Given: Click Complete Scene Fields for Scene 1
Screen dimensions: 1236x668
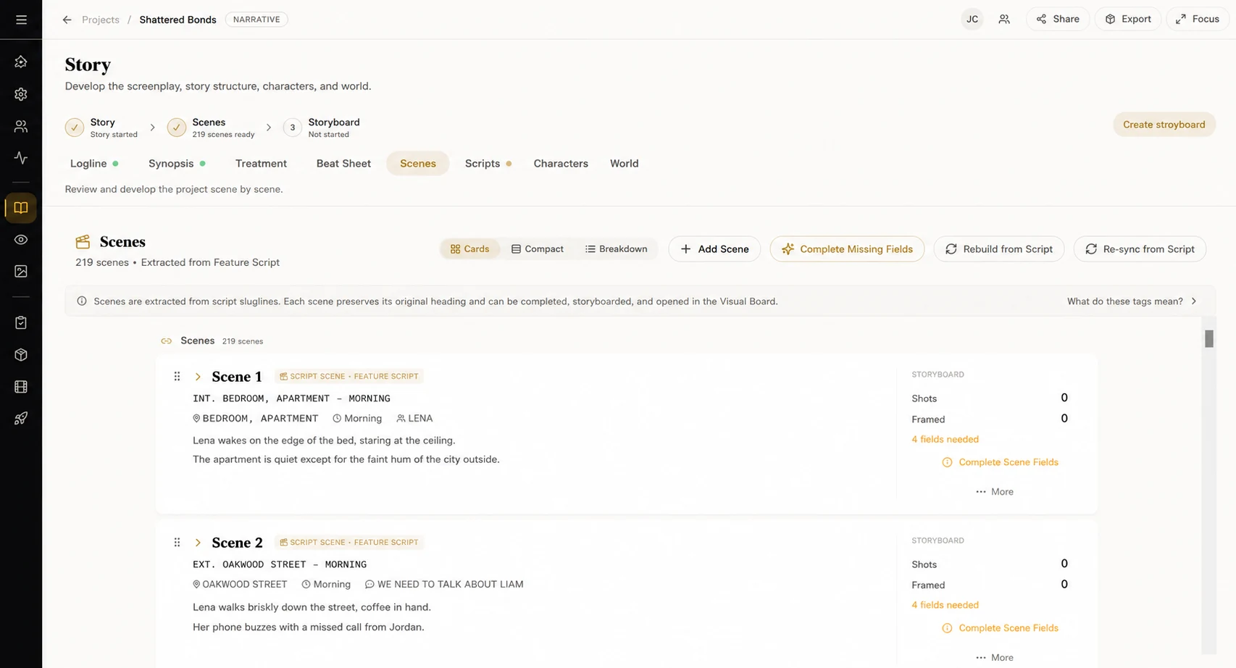Looking at the screenshot, I should 1000,462.
